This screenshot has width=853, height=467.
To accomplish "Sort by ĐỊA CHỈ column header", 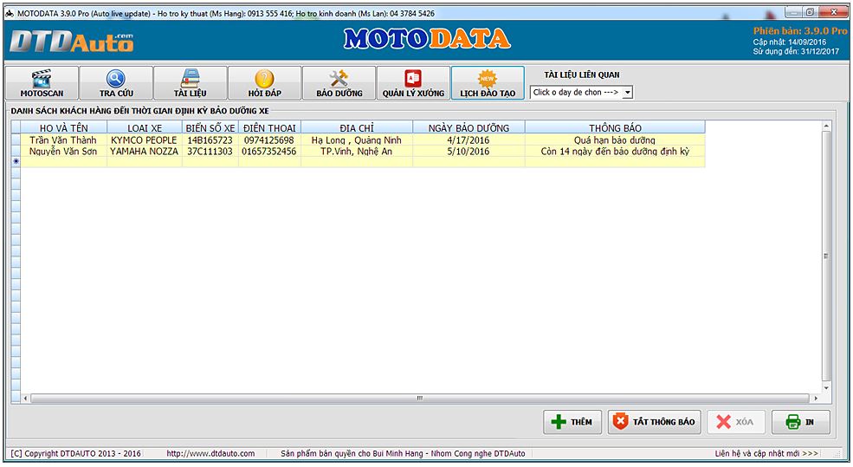I will (x=356, y=128).
